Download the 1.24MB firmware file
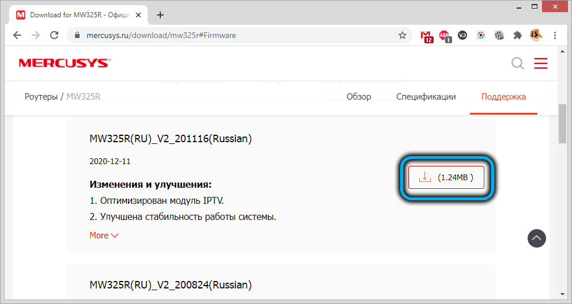Image resolution: width=572 pixels, height=304 pixels. (x=446, y=177)
